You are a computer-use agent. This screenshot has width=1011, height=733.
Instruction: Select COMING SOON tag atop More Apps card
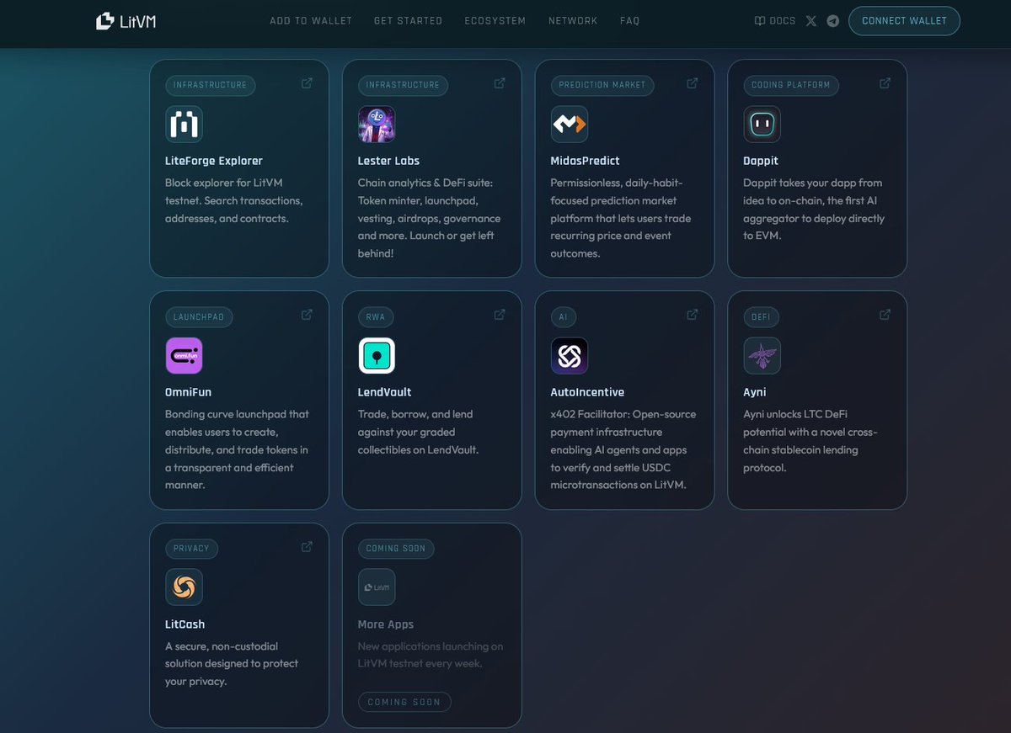coord(396,549)
